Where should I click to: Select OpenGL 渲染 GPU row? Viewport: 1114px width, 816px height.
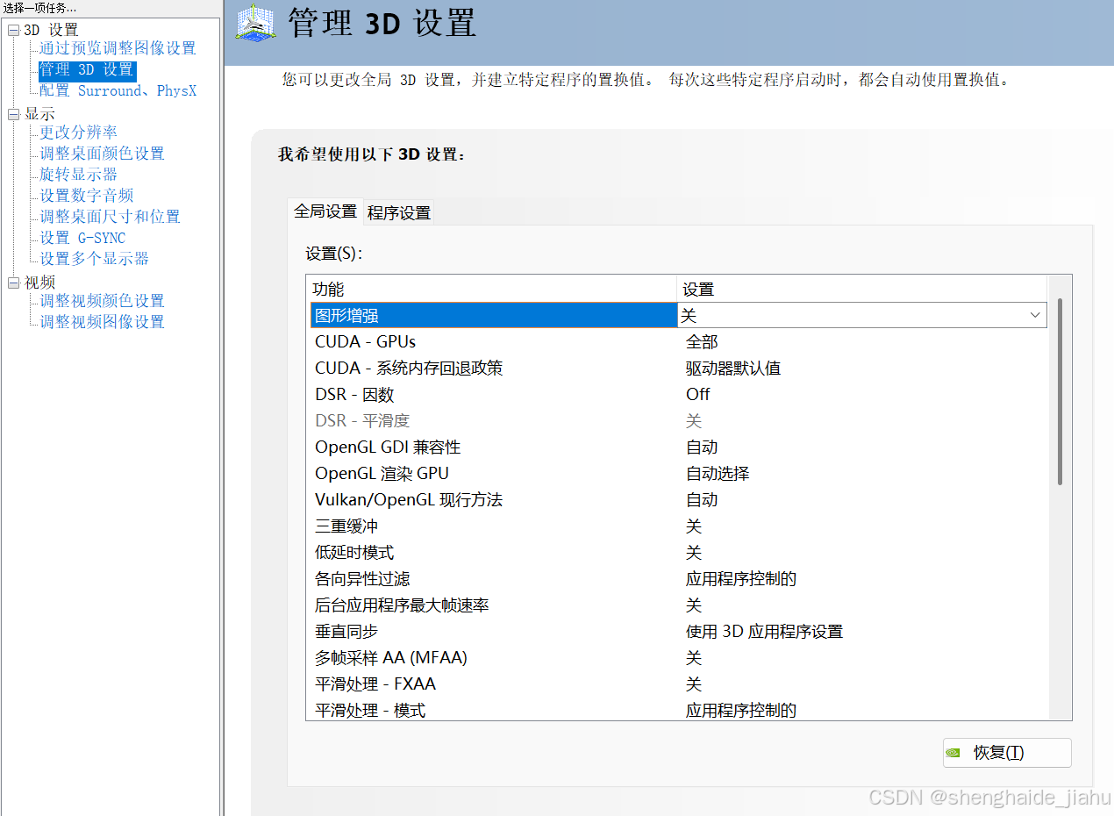(x=679, y=473)
